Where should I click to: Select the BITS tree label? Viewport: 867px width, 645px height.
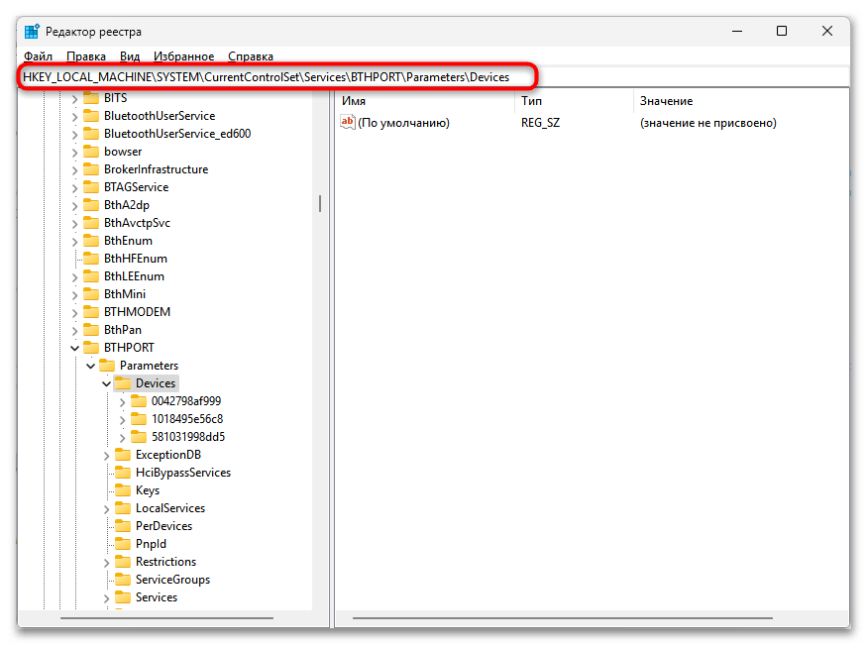pos(116,98)
